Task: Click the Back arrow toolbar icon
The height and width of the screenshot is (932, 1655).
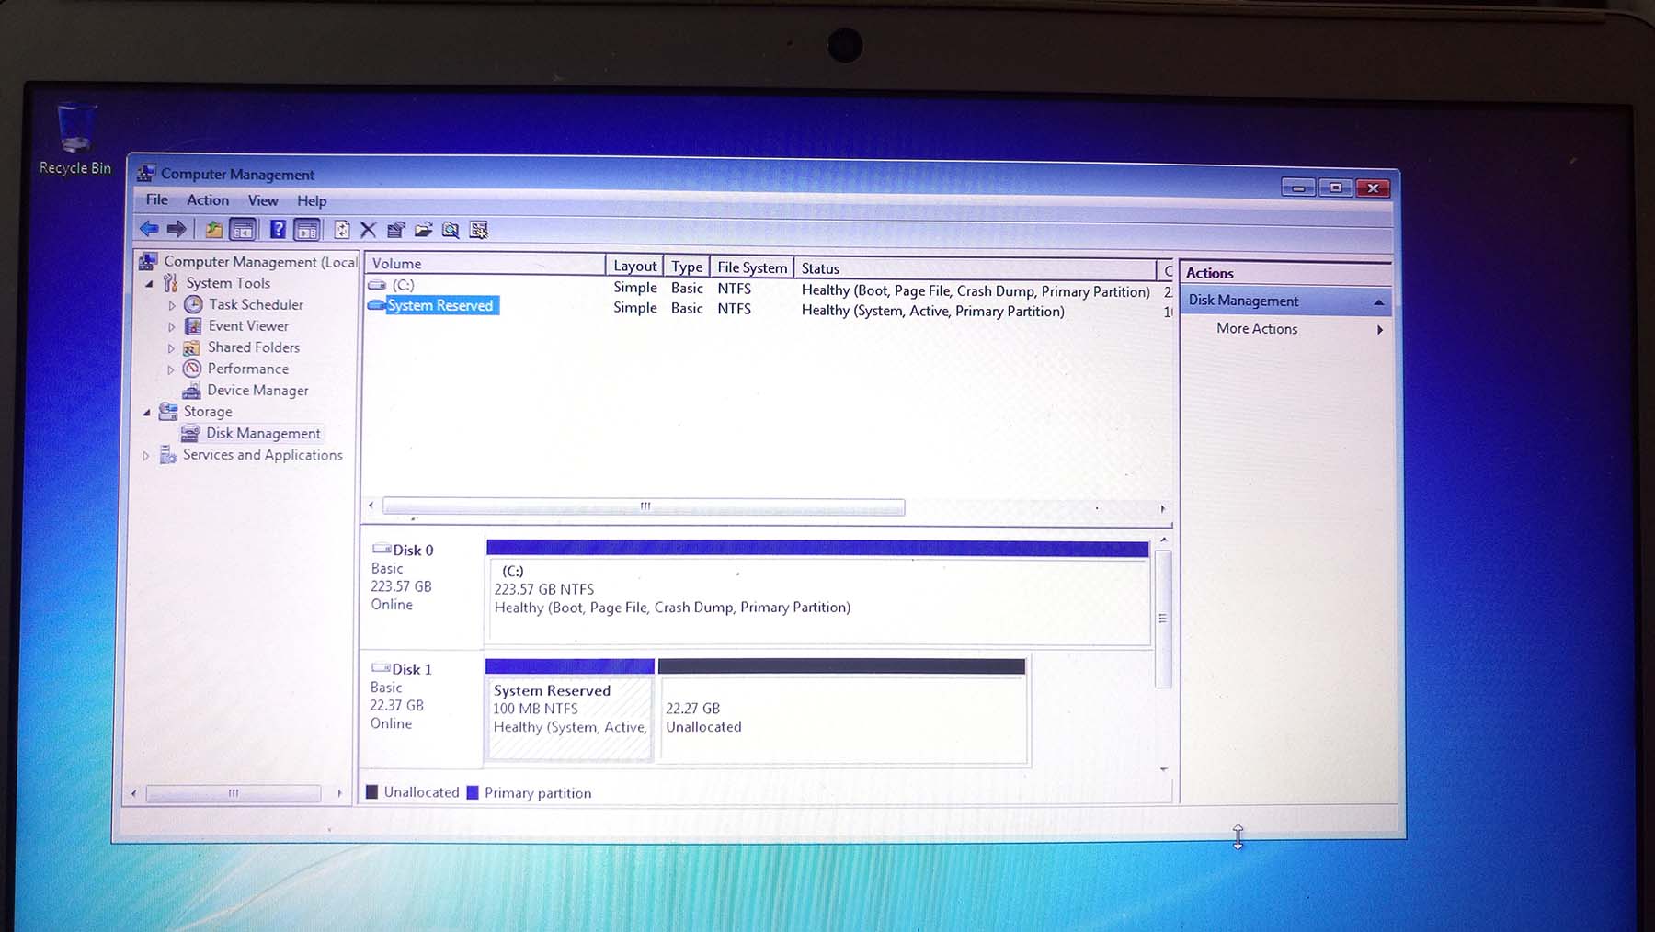Action: coord(148,229)
